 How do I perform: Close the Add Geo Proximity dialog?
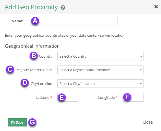coord(156,7)
